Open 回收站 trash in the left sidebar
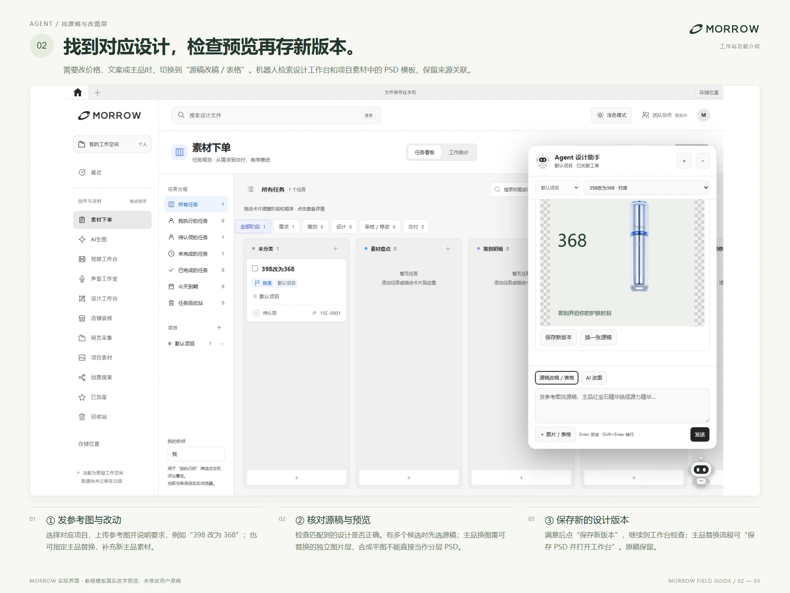790x593 pixels. (112, 417)
